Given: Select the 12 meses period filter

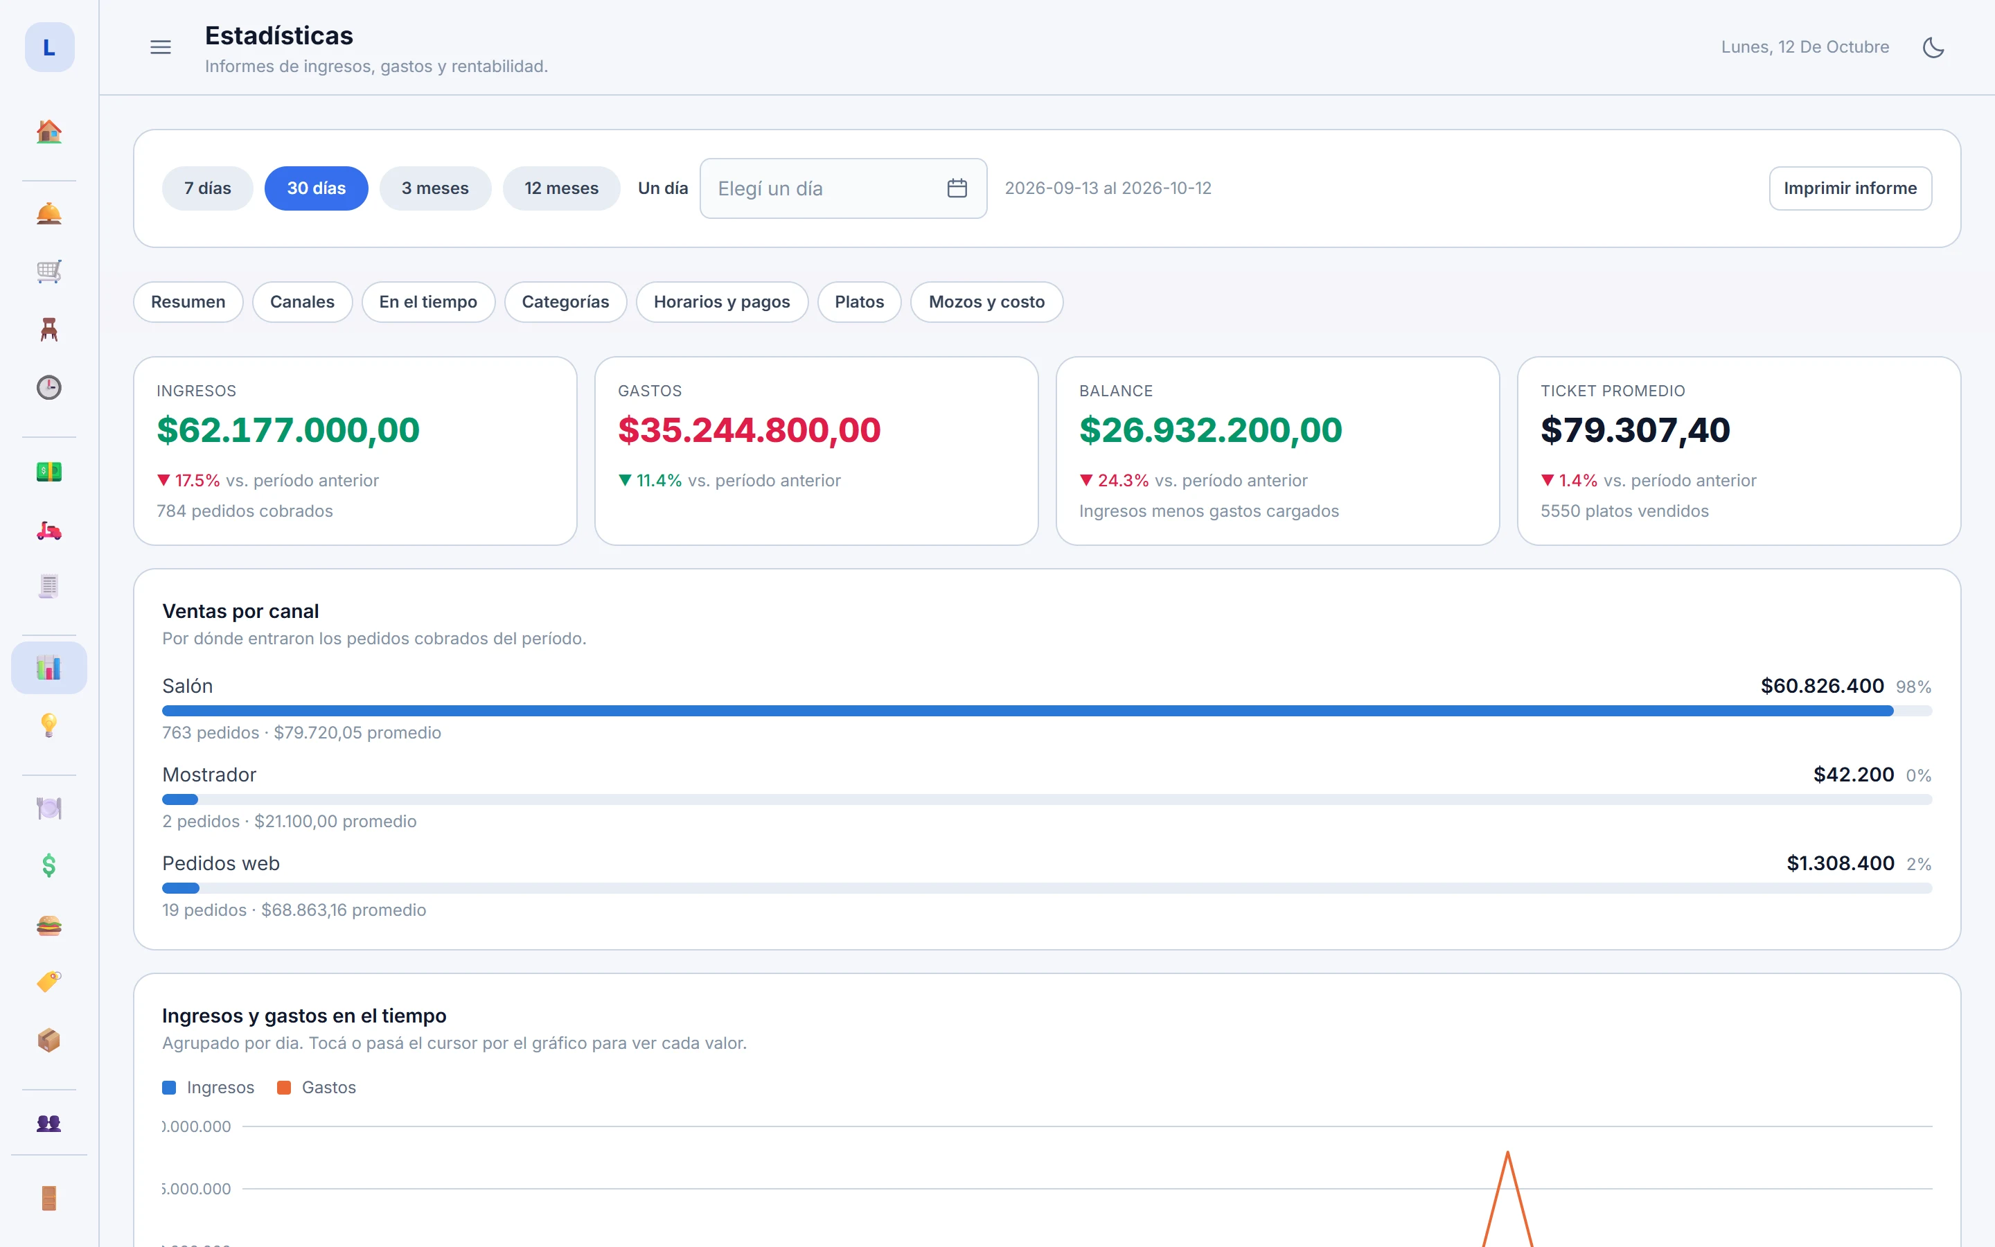Looking at the screenshot, I should 561,188.
